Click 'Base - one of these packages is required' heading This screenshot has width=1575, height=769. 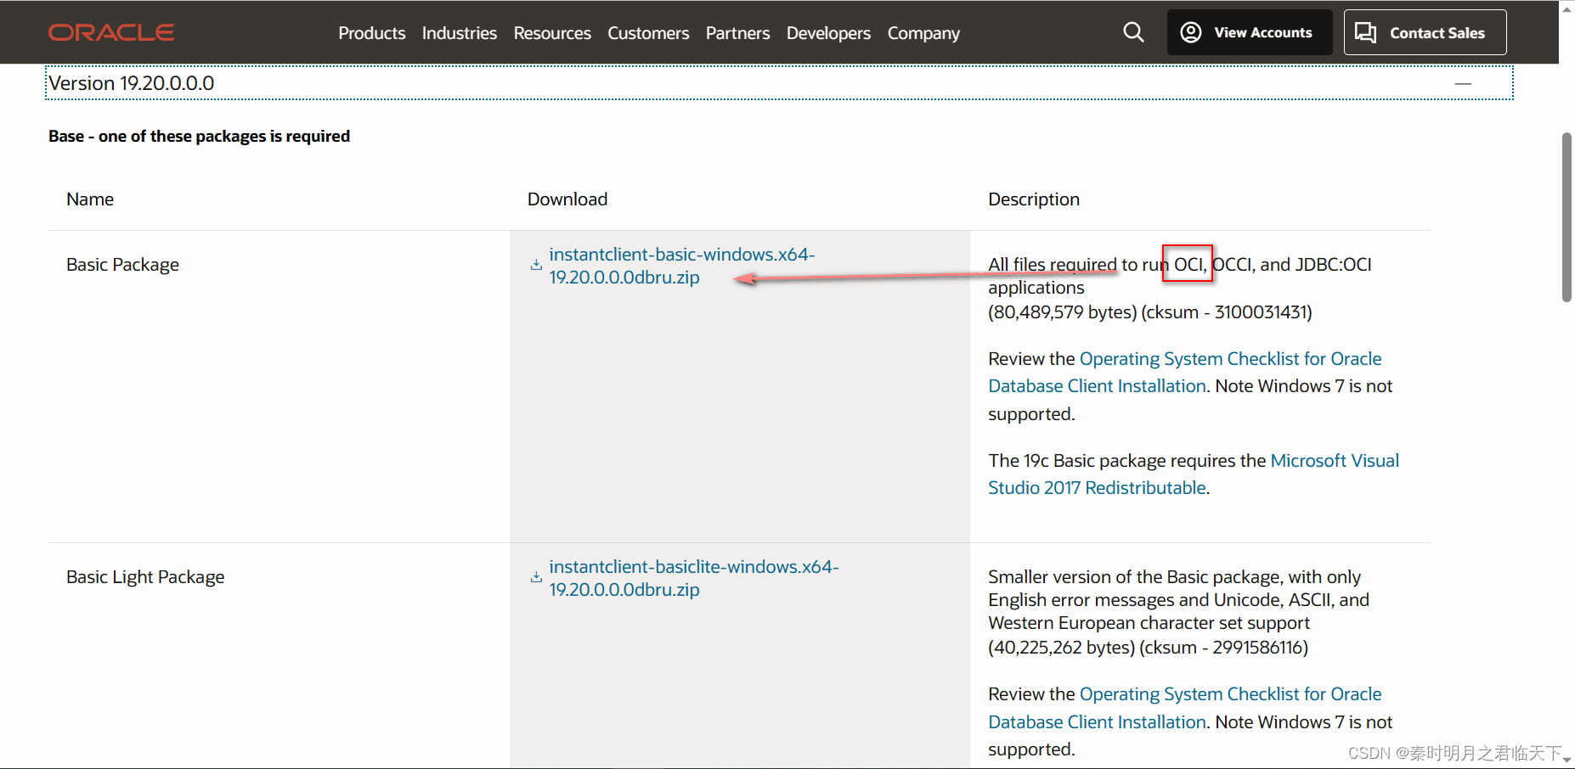pyautogui.click(x=200, y=137)
